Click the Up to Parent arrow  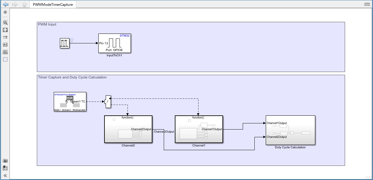(x=24, y=4)
